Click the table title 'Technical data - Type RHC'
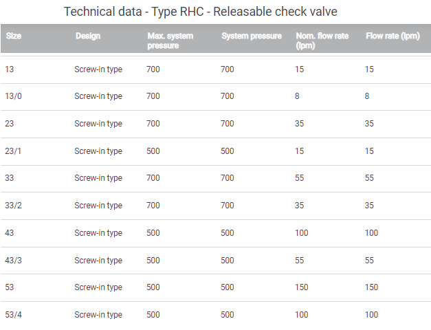 [x=201, y=12]
